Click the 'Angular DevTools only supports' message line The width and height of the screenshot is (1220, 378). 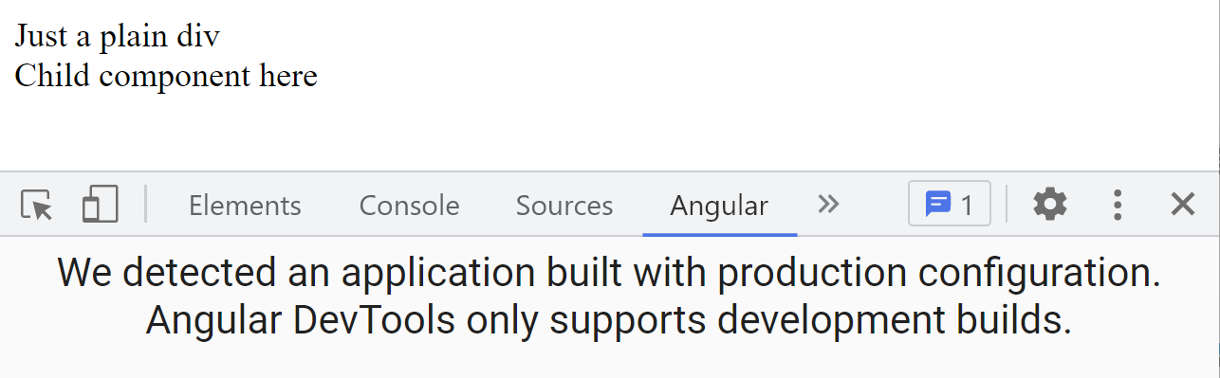click(x=609, y=321)
